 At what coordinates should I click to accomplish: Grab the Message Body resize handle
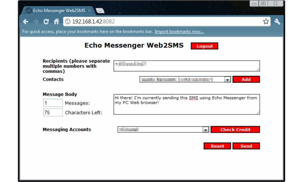coord(258,113)
